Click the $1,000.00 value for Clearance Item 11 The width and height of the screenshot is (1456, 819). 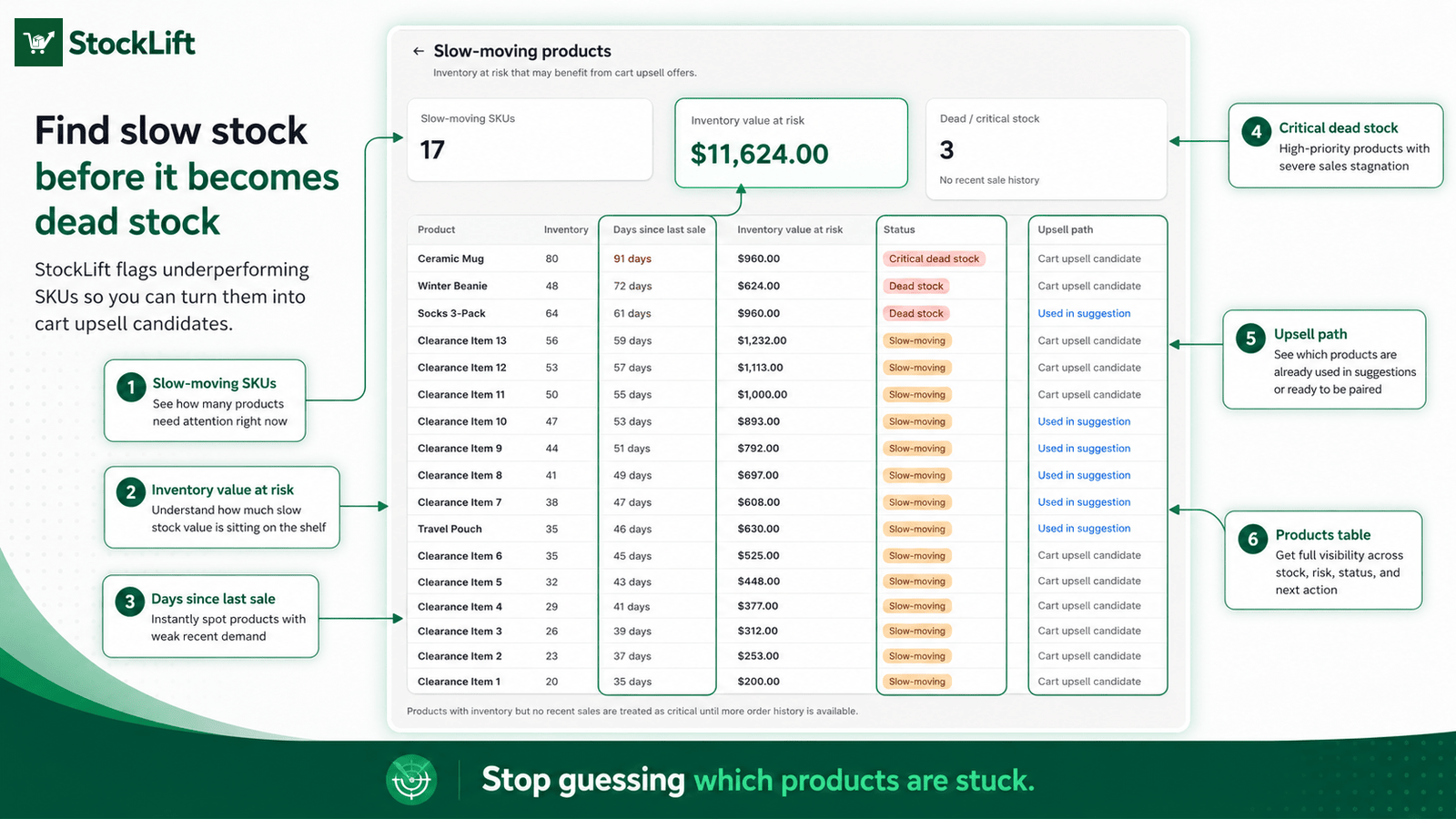point(763,394)
